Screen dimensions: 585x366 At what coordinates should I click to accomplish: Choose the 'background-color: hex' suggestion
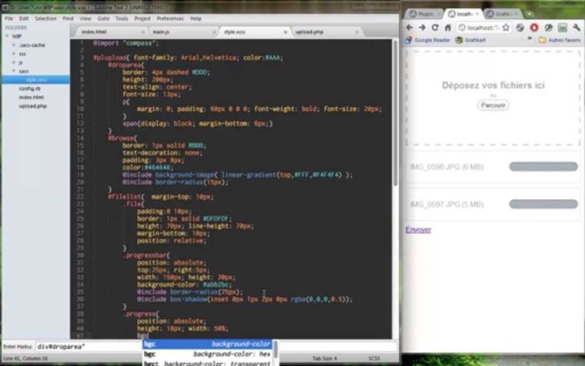click(207, 354)
